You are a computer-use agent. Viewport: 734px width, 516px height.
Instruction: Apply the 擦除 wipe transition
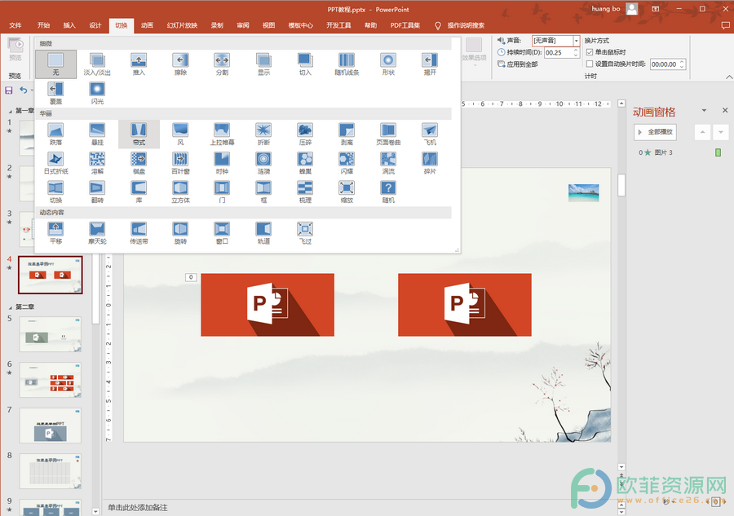tap(180, 64)
